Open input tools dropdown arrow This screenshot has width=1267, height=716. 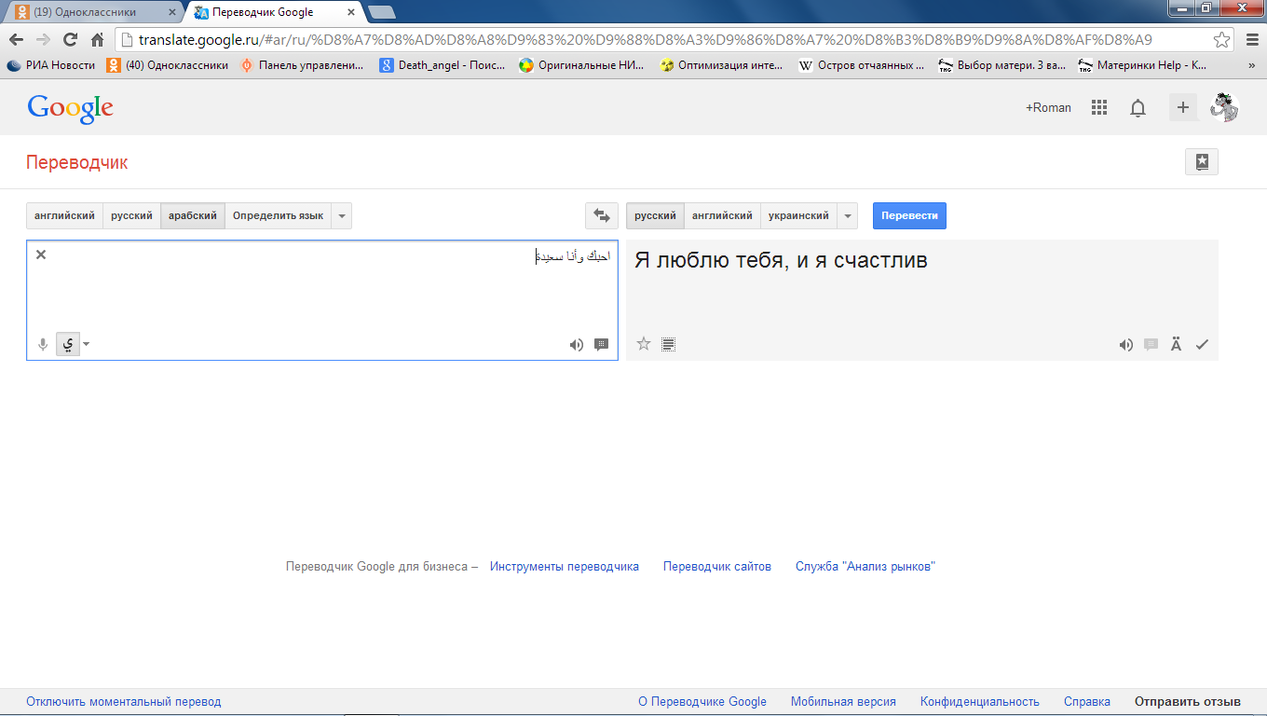coord(87,344)
